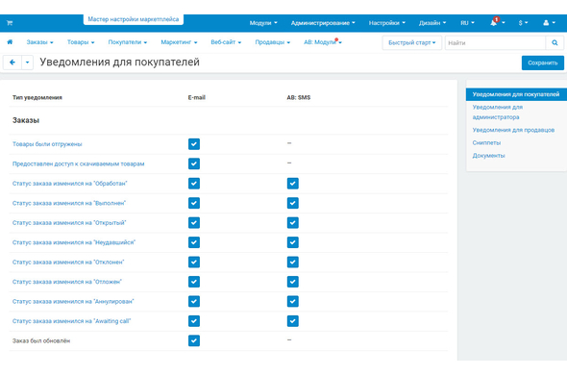Open the "Открытый" status notification link

69,222
